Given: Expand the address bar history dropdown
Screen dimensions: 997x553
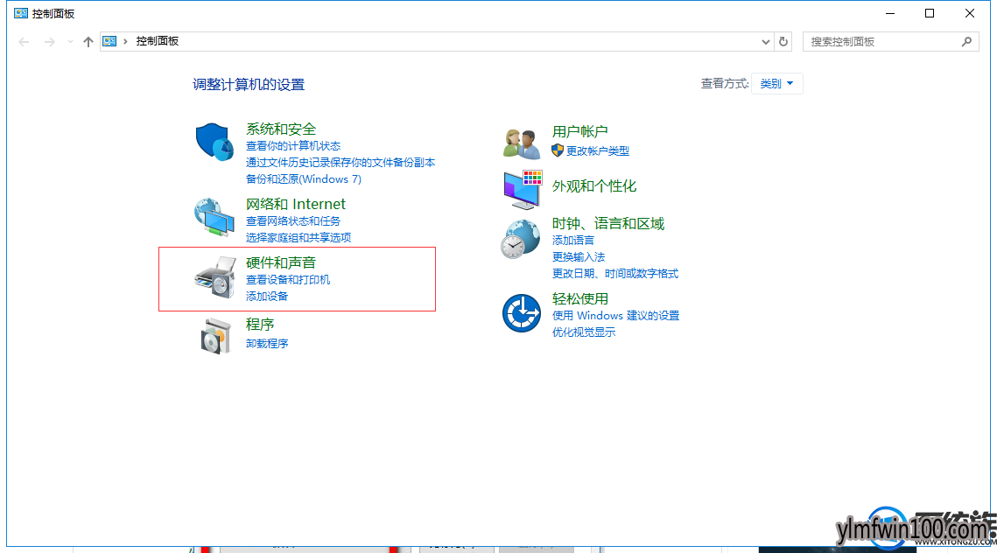Looking at the screenshot, I should tap(766, 41).
